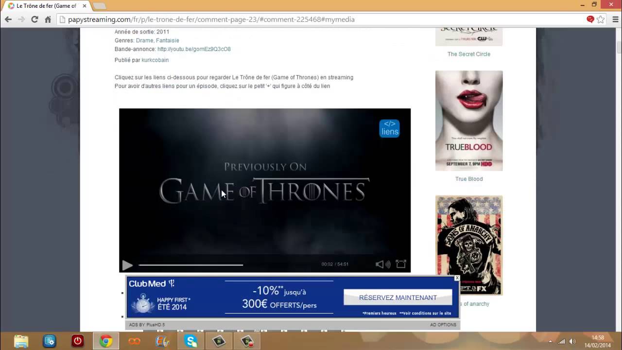Open the YouTube trailer link
Screen dimensions: 622x350
tap(194, 49)
